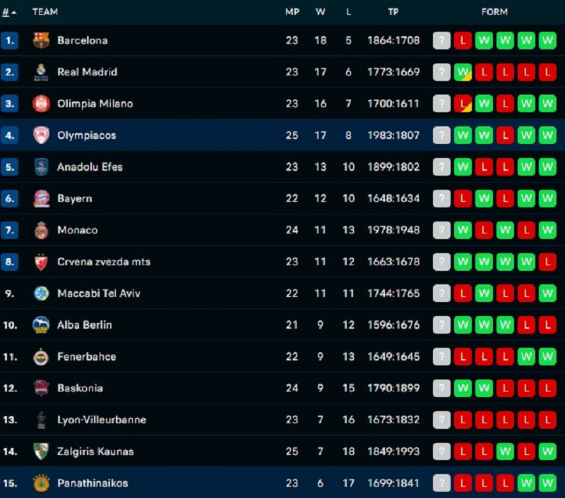Viewport: 565px width, 498px height.
Task: Open the Panathinaikos clover logo
Action: [x=42, y=483]
